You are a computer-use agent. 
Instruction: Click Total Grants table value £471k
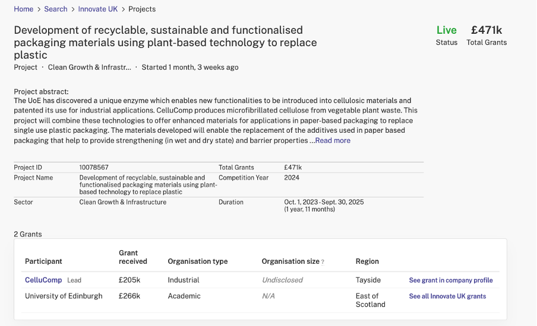[x=293, y=167]
